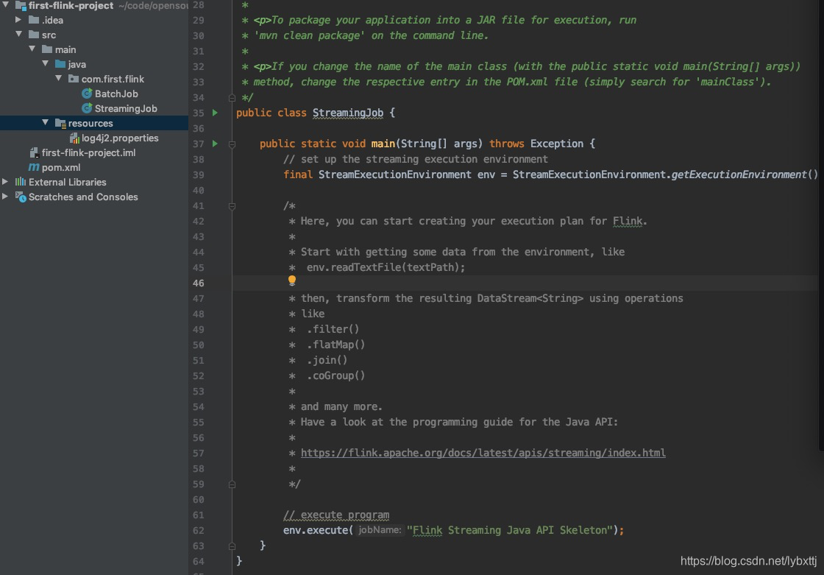Click line number 46 in gutter

[198, 283]
